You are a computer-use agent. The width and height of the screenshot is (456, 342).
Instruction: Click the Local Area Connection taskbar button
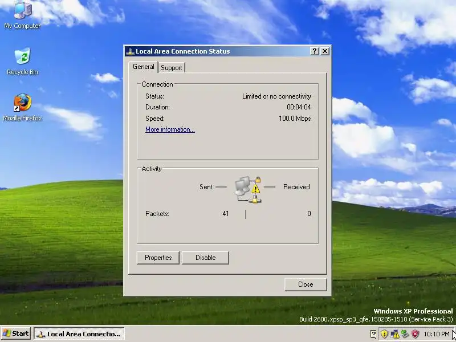tap(79, 334)
